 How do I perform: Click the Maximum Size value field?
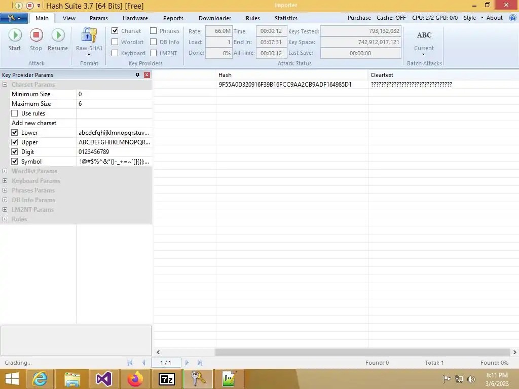[114, 104]
